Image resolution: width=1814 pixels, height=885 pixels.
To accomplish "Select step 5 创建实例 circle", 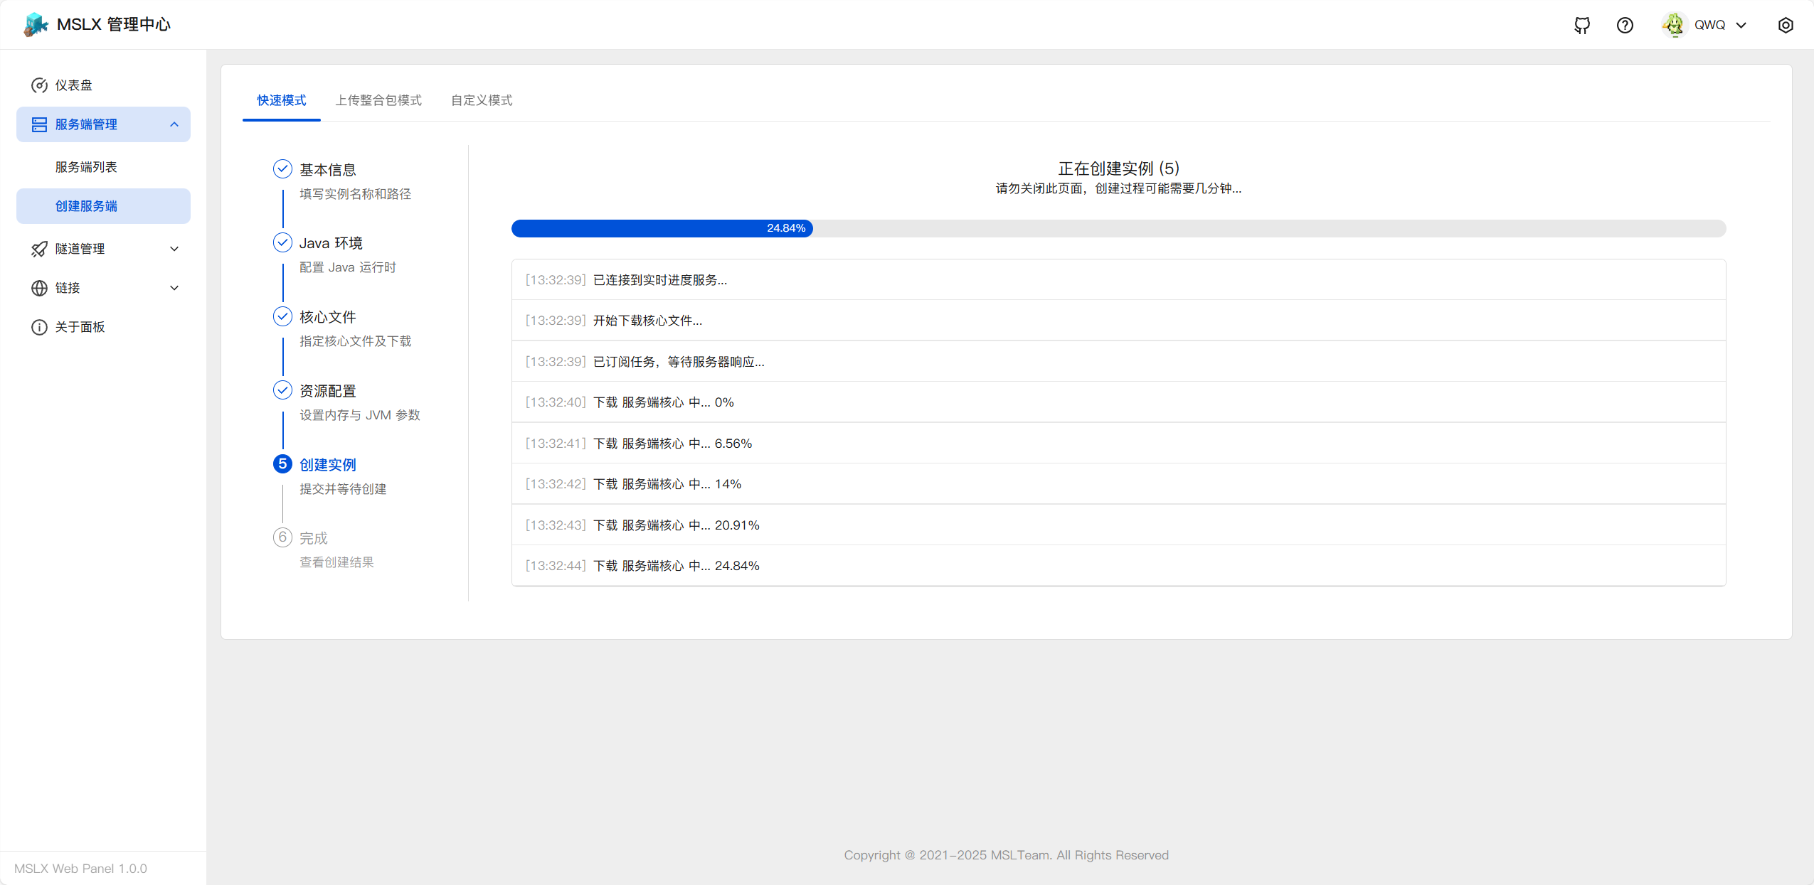I will [282, 463].
